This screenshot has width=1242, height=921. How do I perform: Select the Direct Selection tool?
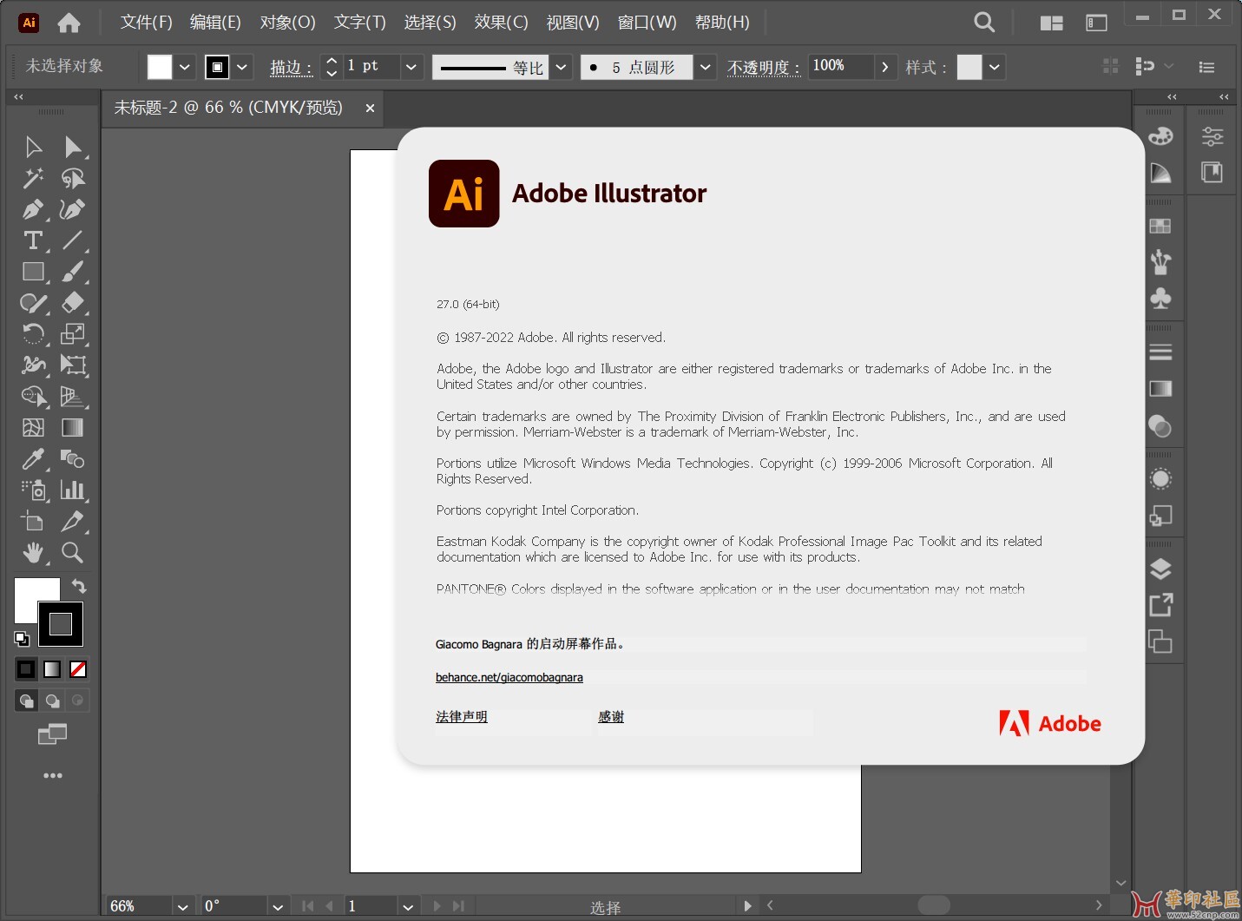(73, 148)
